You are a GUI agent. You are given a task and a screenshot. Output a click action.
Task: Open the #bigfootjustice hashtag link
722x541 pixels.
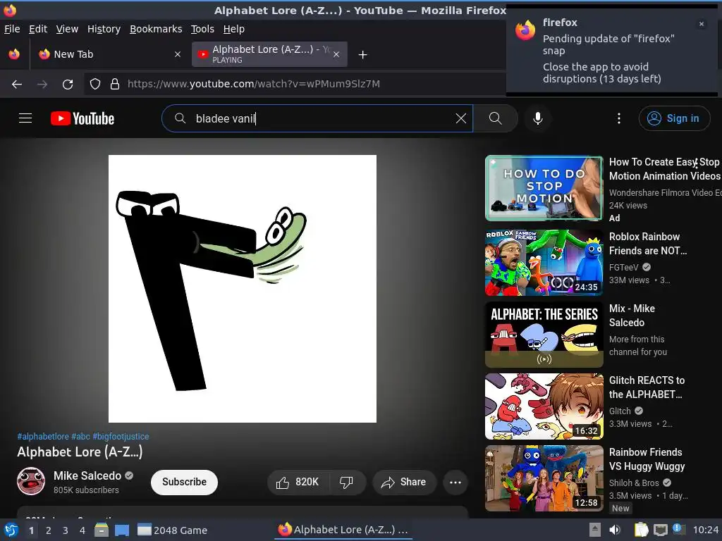121,436
